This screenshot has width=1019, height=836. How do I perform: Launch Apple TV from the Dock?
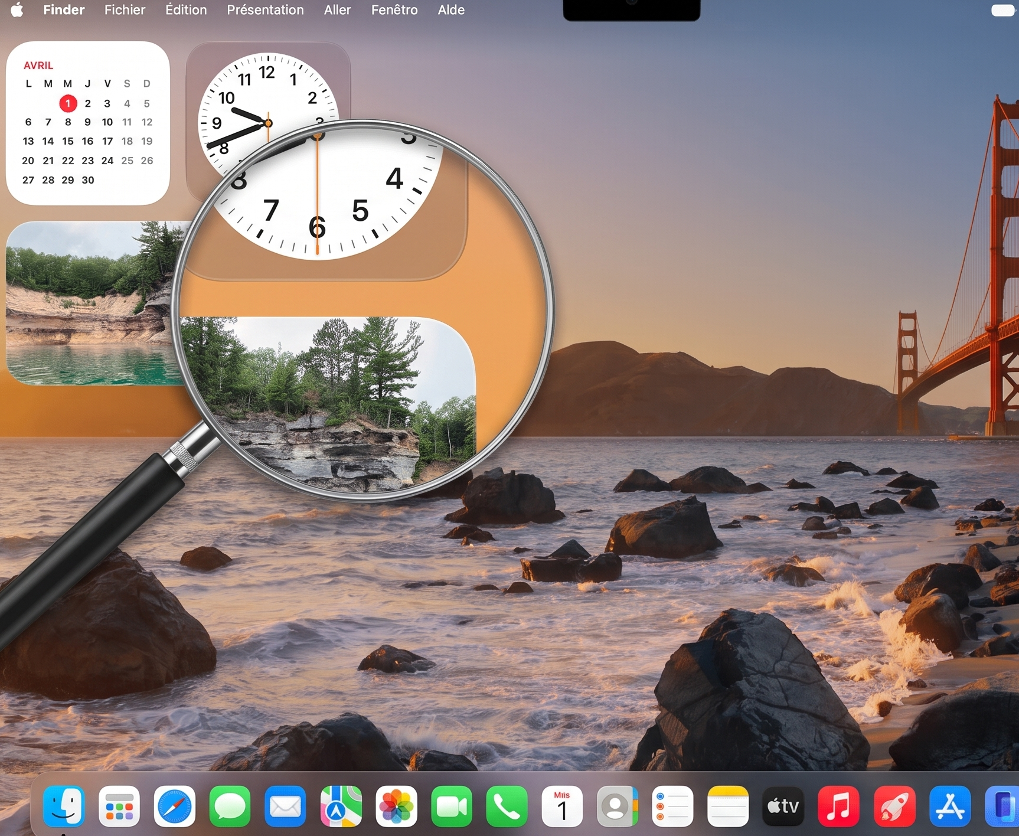(783, 806)
